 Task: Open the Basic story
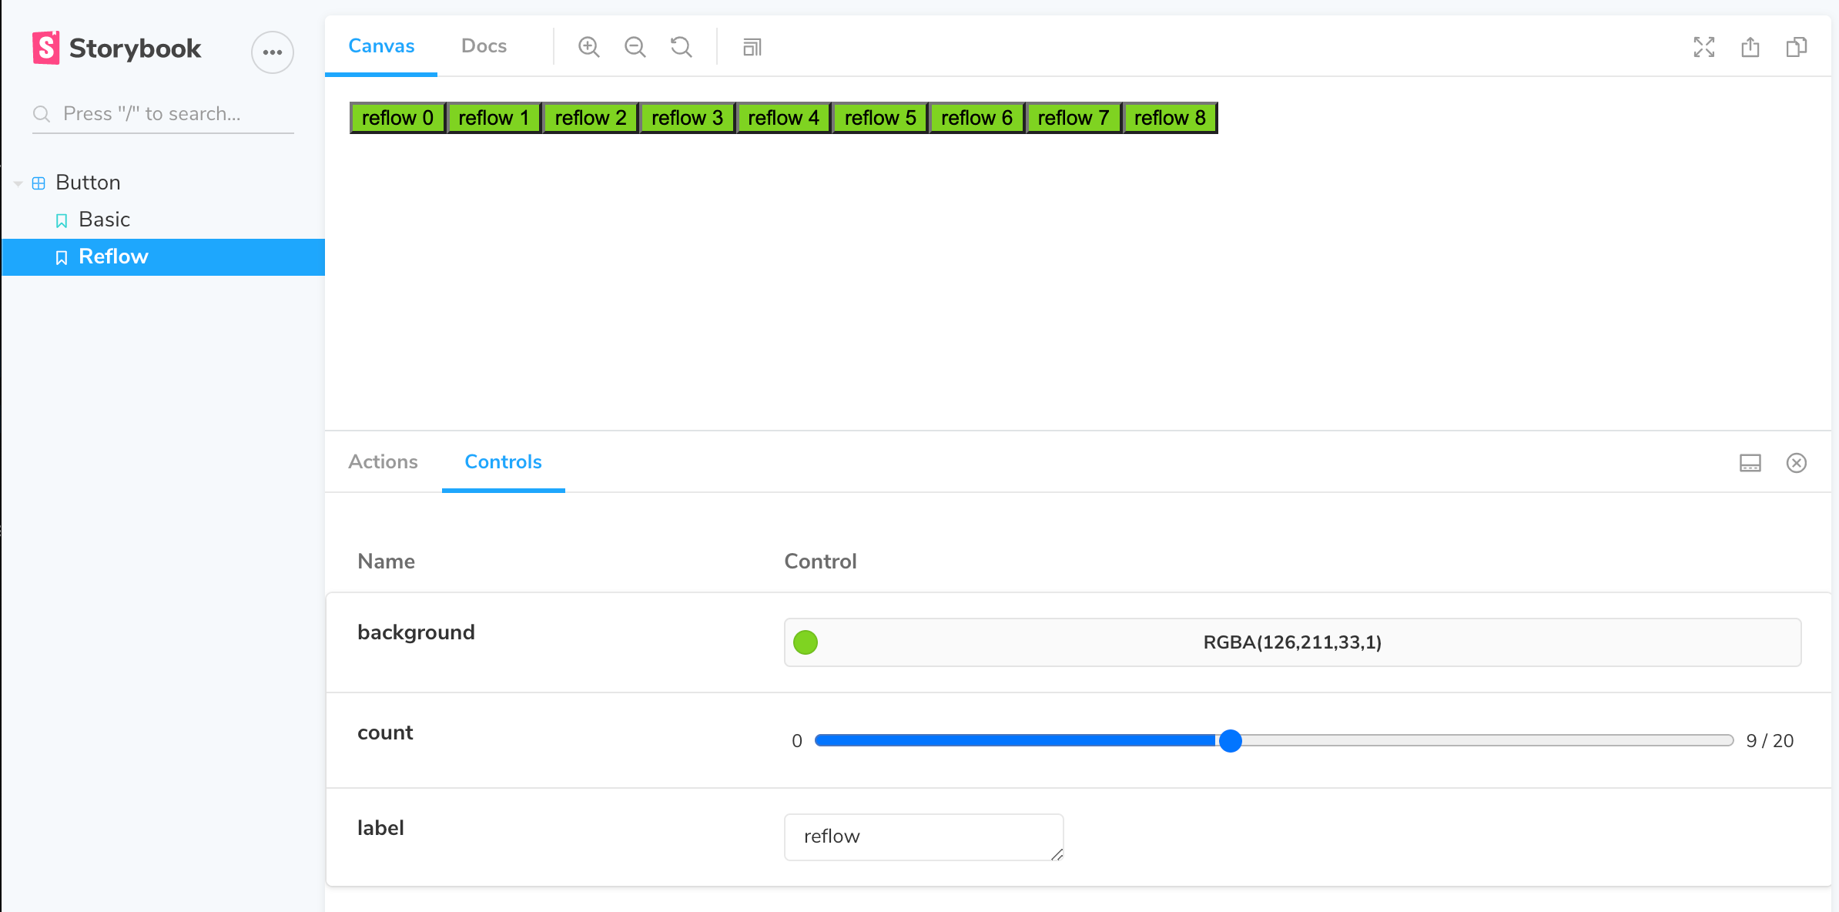pyautogui.click(x=105, y=220)
